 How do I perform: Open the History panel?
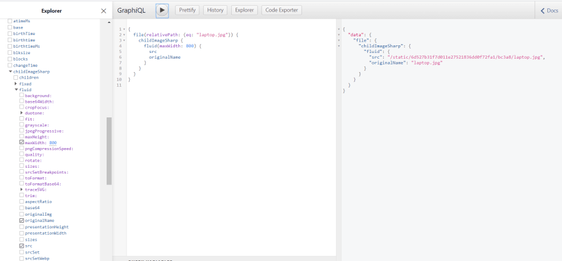point(215,10)
